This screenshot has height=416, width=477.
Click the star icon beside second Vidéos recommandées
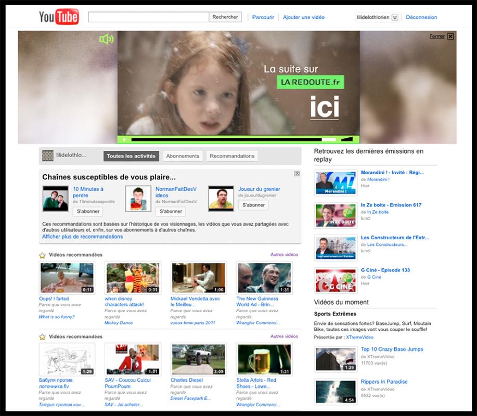[42, 337]
